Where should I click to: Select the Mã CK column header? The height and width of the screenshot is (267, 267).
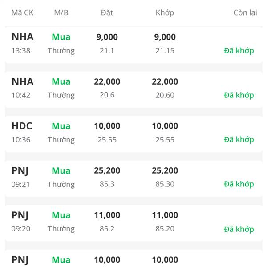(x=22, y=13)
